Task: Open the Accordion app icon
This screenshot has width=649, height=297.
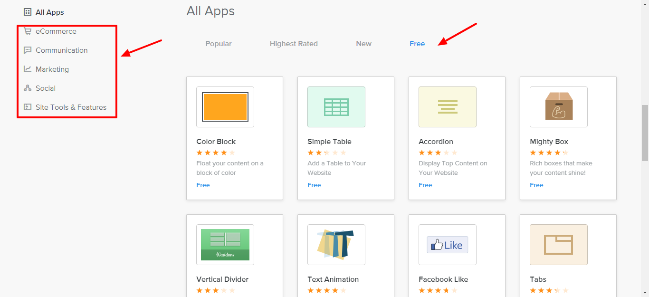Action: [448, 107]
